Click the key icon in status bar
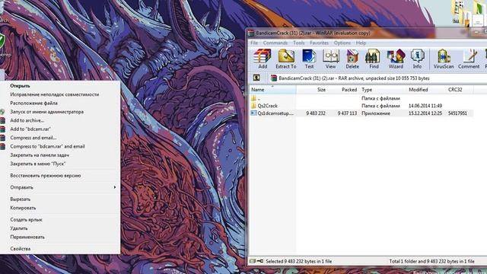The width and height of the screenshot is (487, 274). [260, 261]
